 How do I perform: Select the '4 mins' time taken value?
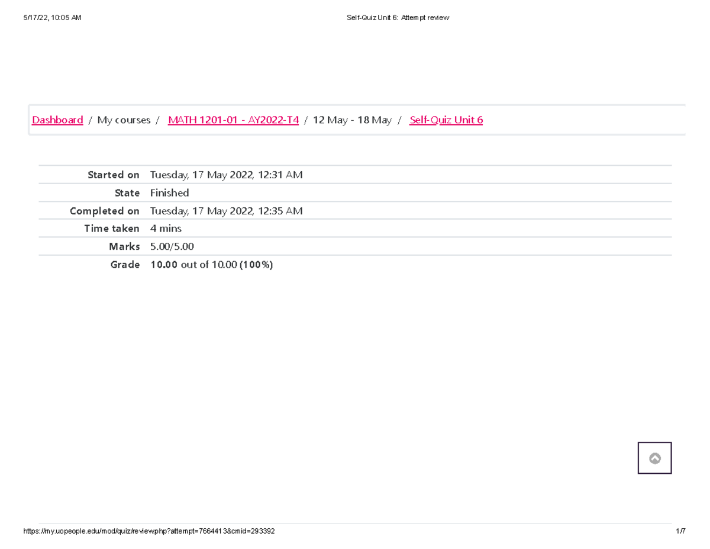(x=166, y=229)
